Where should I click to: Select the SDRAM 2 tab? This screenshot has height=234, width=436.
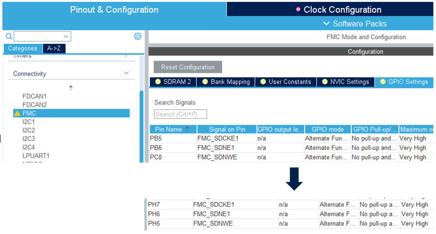click(x=173, y=82)
